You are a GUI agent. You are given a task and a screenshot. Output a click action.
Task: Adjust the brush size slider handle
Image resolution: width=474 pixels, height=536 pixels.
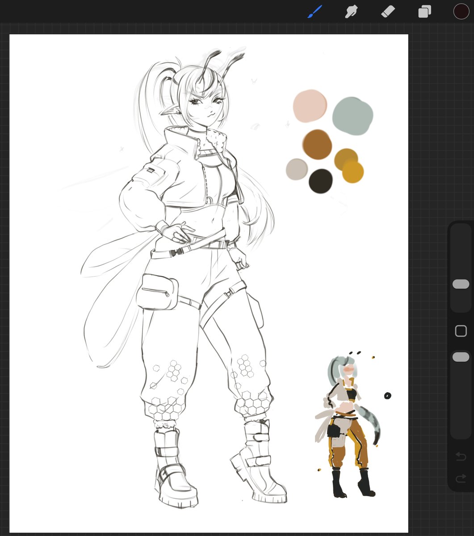coord(461,284)
